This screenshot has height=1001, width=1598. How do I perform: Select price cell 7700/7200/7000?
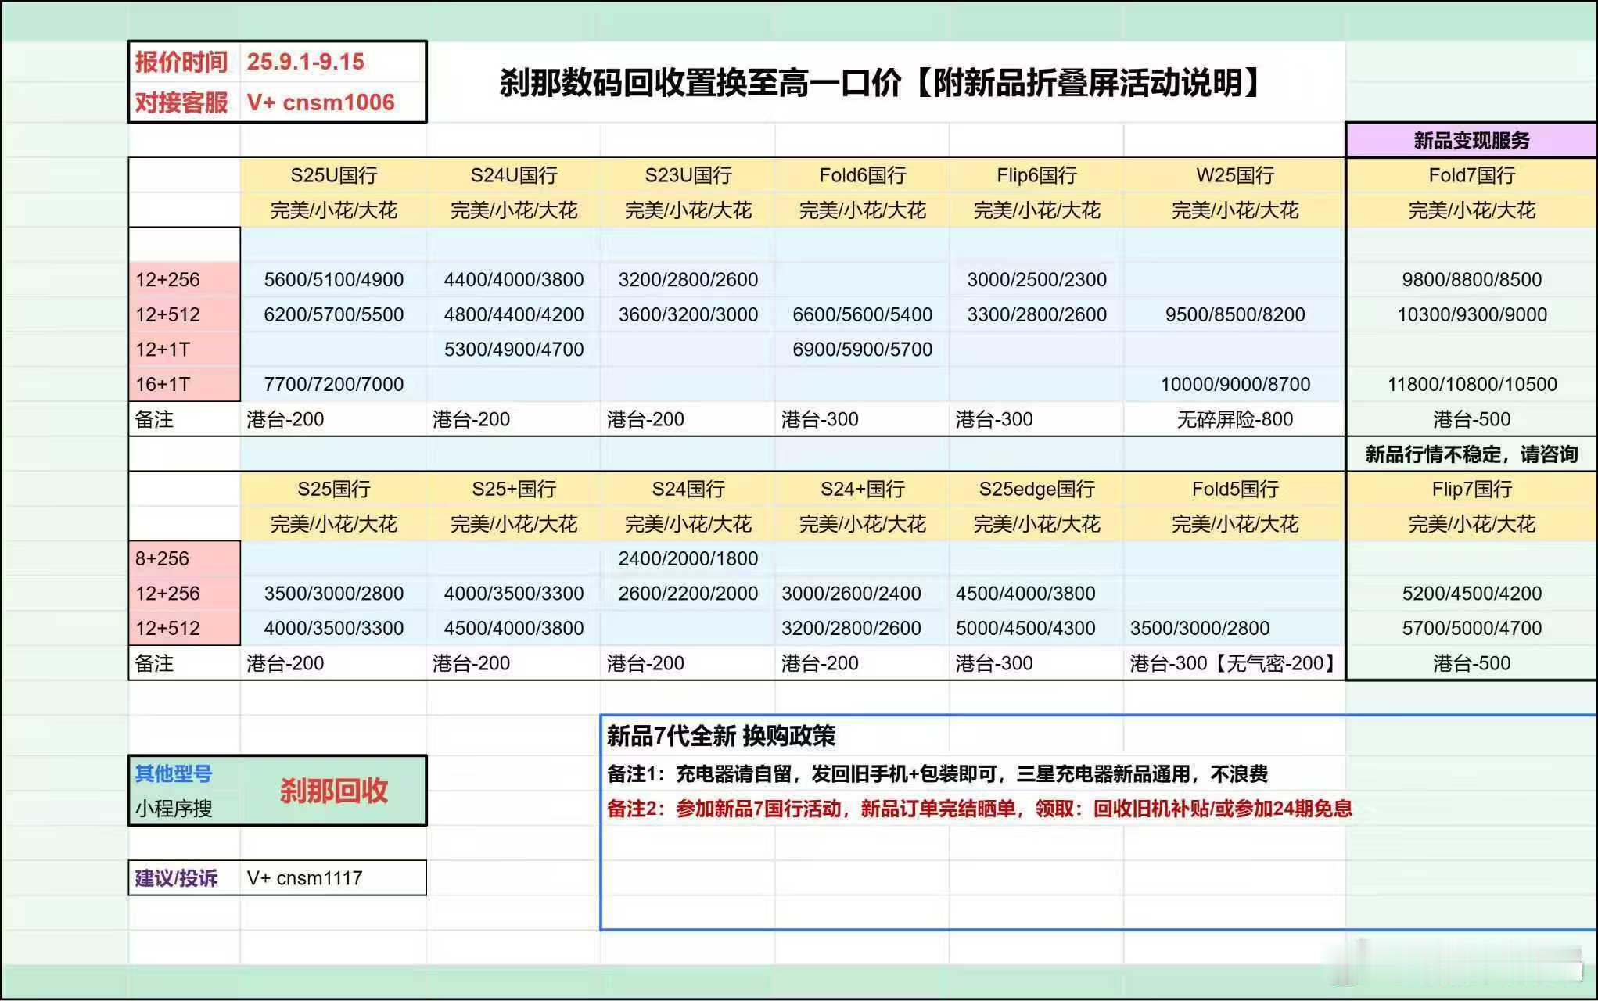(334, 384)
